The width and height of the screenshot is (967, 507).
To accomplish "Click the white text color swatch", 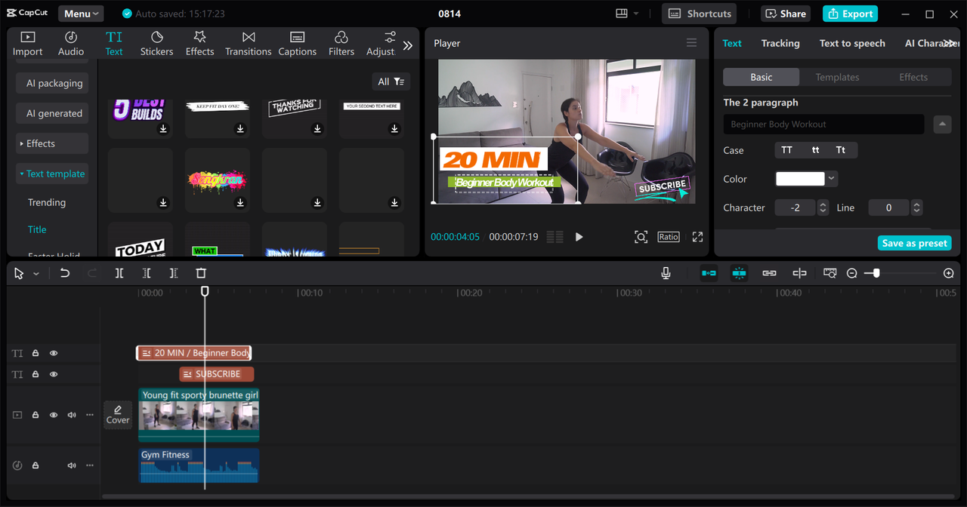I will pyautogui.click(x=800, y=179).
